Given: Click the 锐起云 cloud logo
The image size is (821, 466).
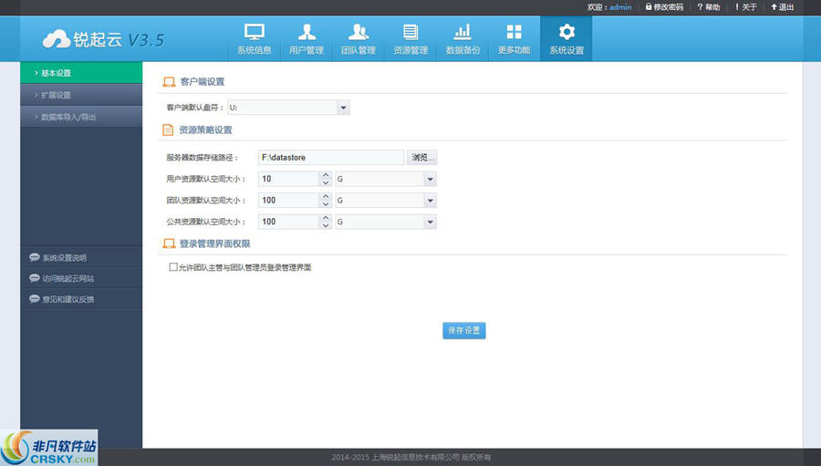Looking at the screenshot, I should 57,39.
